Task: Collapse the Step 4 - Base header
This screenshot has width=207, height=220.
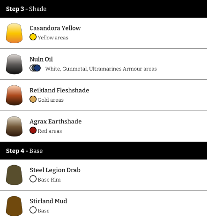Action: coord(103,151)
